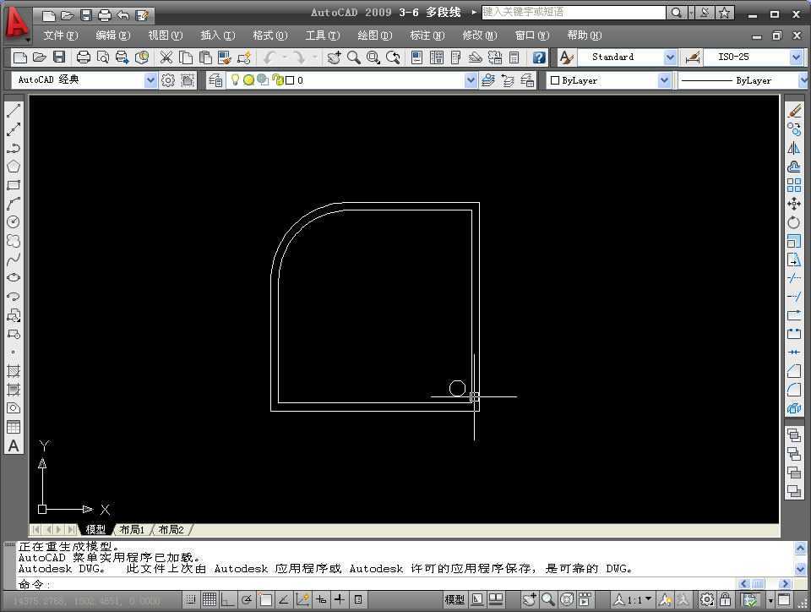Select the Fillet tool

click(x=794, y=390)
